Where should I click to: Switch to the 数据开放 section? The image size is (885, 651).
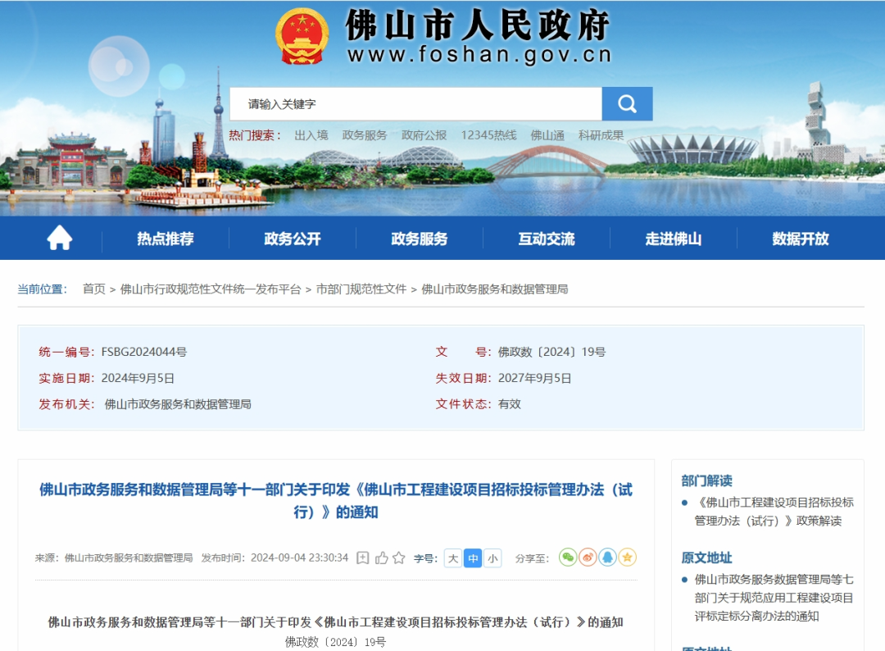(801, 239)
